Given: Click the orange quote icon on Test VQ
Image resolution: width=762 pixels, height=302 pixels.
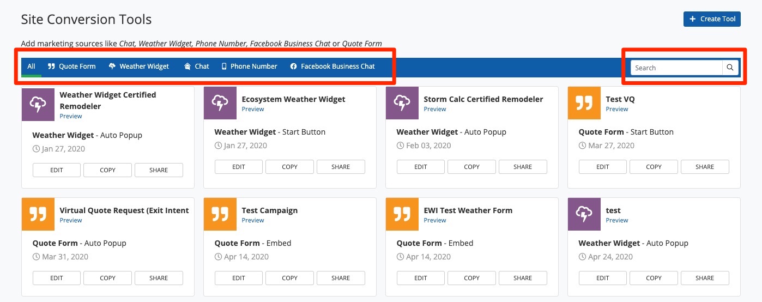Looking at the screenshot, I should click(x=584, y=103).
